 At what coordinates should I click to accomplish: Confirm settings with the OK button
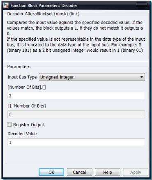coord(51,172)
